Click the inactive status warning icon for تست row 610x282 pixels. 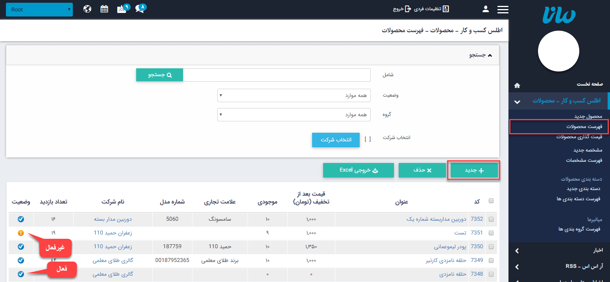click(x=21, y=233)
